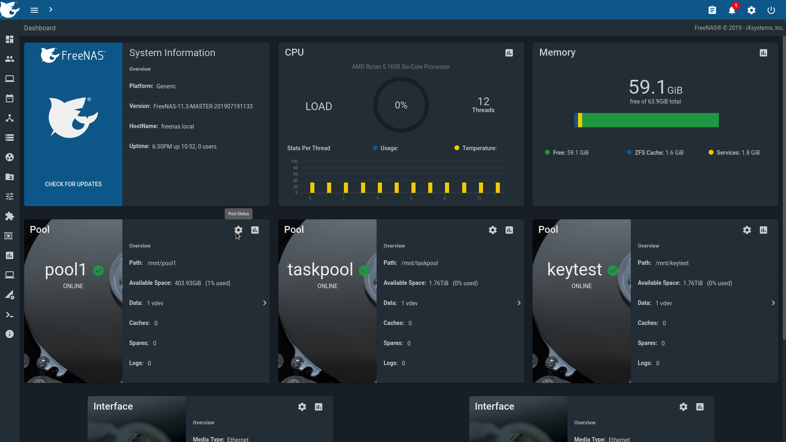Open the Shell prompt icon in sidebar
This screenshot has width=786, height=442.
[10, 315]
